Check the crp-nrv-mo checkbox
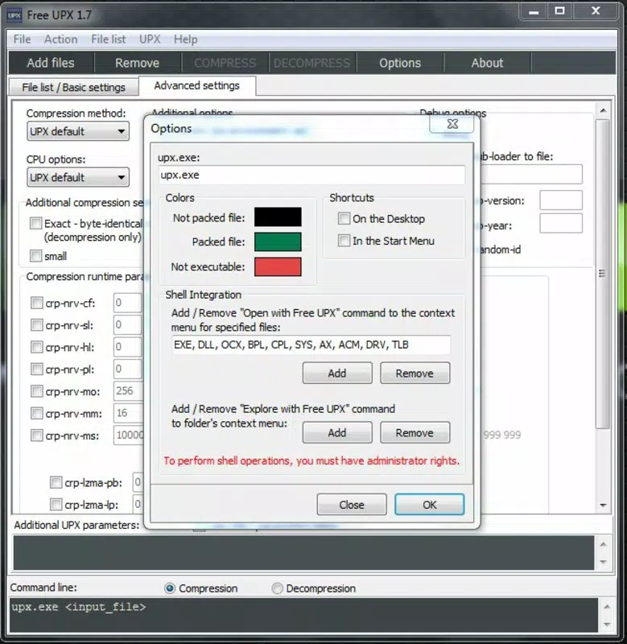The height and width of the screenshot is (644, 627). pyautogui.click(x=36, y=391)
